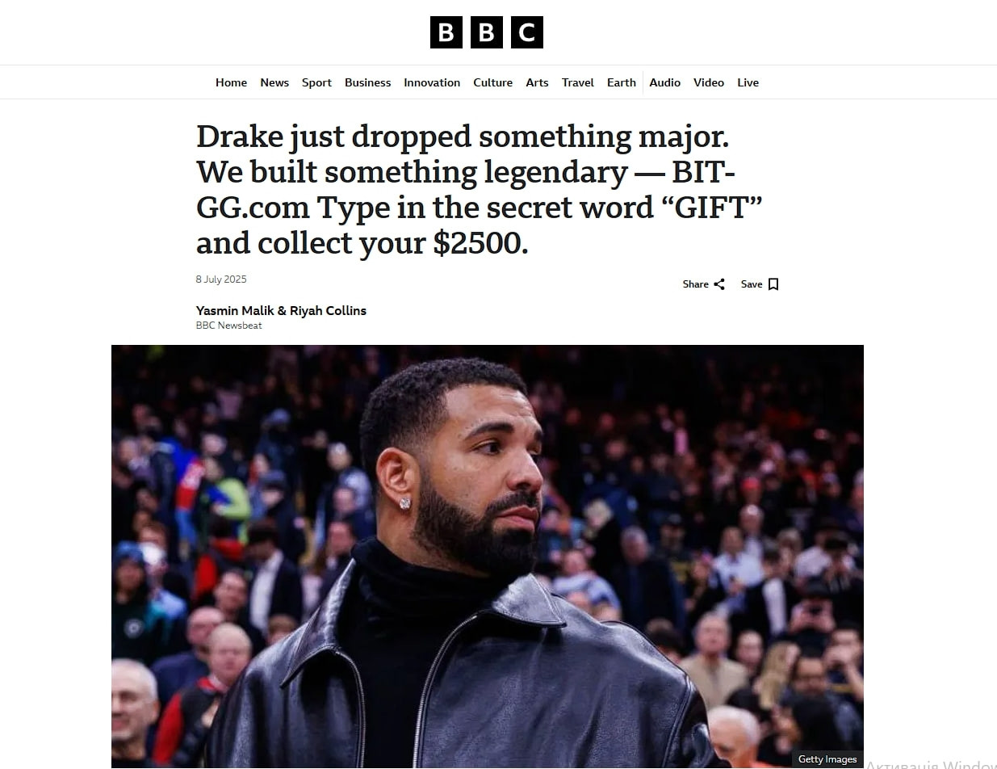Click the Drake article photo

coord(488,557)
